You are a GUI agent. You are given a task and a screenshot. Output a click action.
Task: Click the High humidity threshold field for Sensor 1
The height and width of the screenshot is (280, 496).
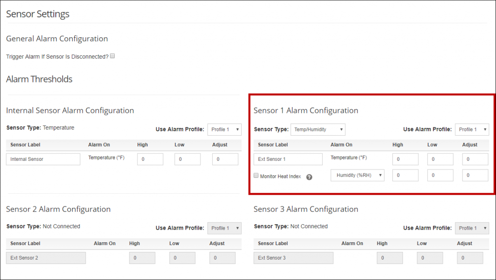coord(405,175)
